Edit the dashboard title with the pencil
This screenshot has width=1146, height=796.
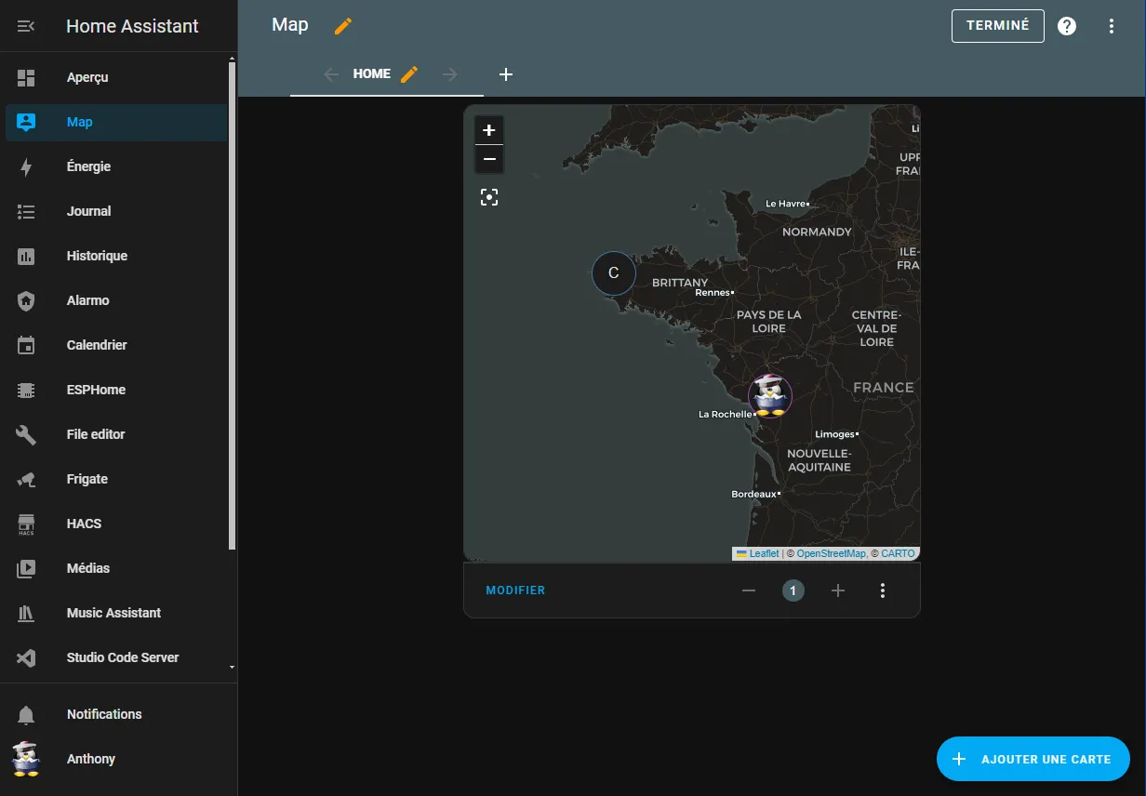click(x=342, y=26)
